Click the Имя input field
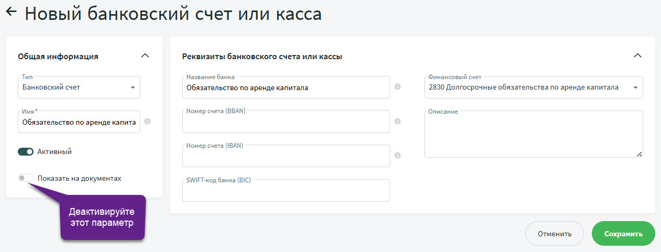The width and height of the screenshot is (661, 252). coord(79,122)
